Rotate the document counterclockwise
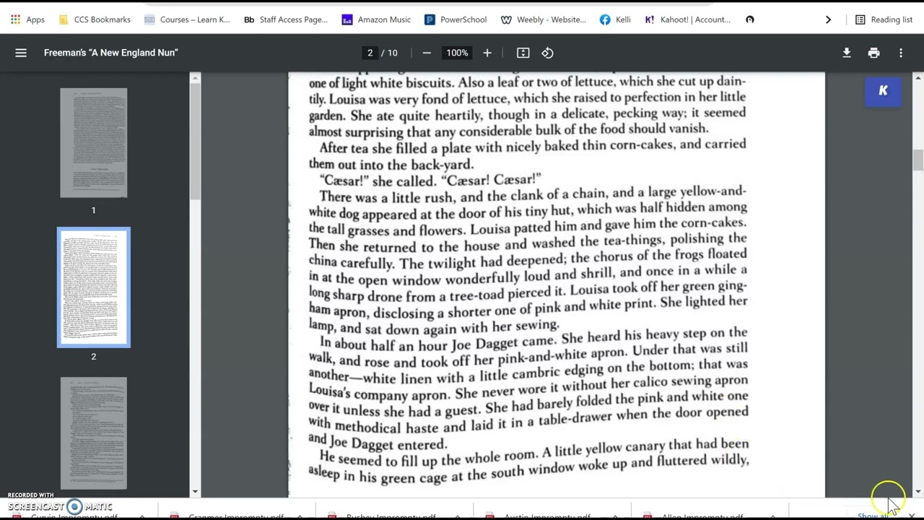 coord(548,53)
